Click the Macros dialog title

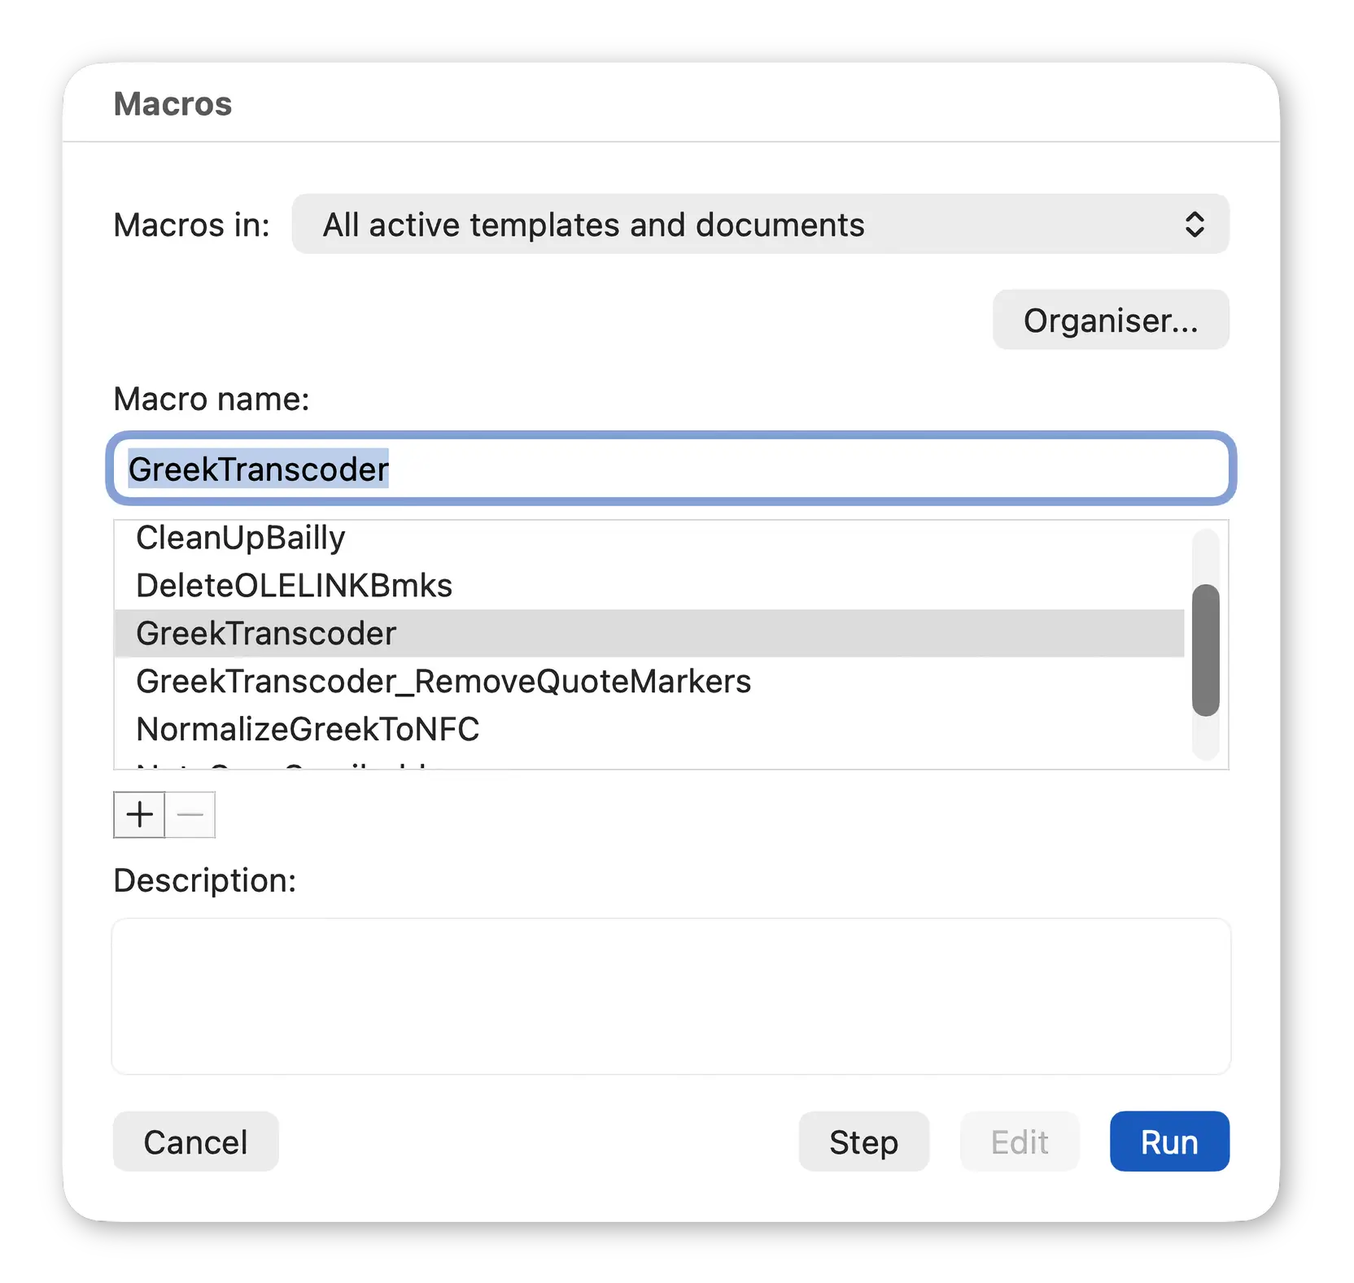pos(173,104)
